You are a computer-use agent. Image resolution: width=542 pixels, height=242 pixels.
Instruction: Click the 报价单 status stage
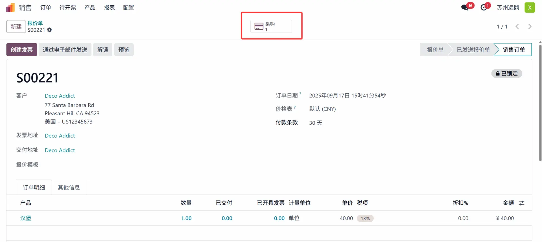[x=435, y=50]
